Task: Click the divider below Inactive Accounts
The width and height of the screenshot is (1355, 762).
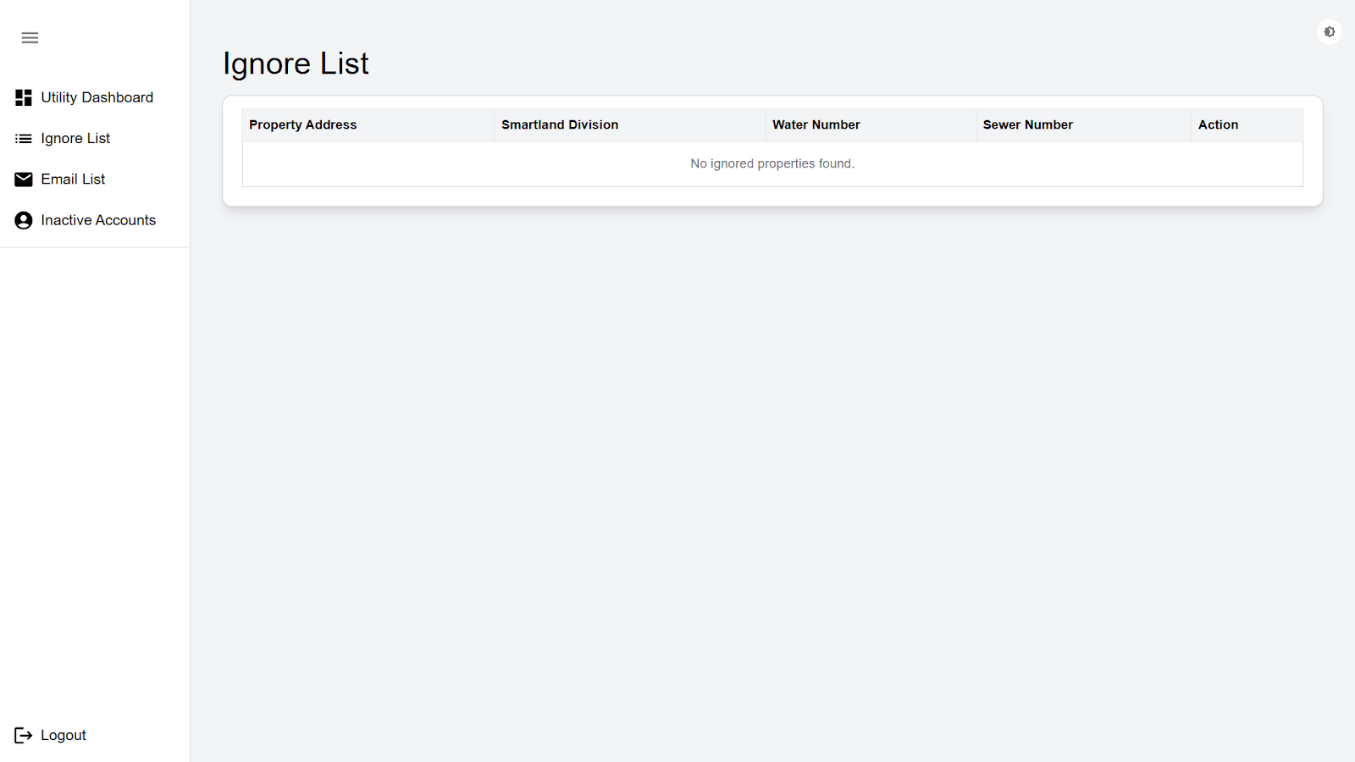Action: (x=95, y=247)
